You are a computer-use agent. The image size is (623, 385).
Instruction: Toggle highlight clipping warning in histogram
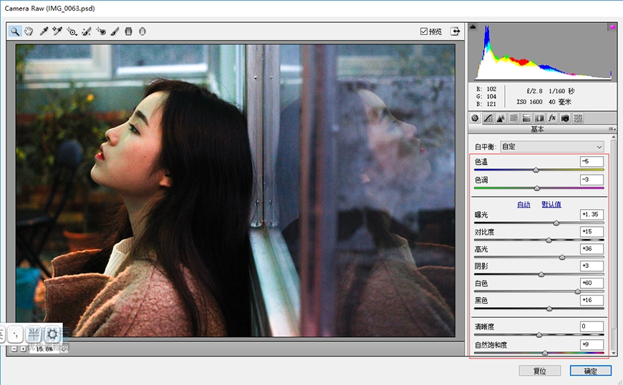tap(612, 27)
